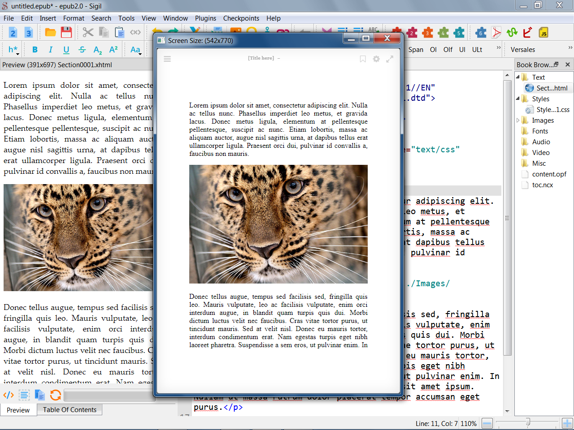Toggle italic formatting
Image resolution: width=574 pixels, height=430 pixels.
[51, 50]
